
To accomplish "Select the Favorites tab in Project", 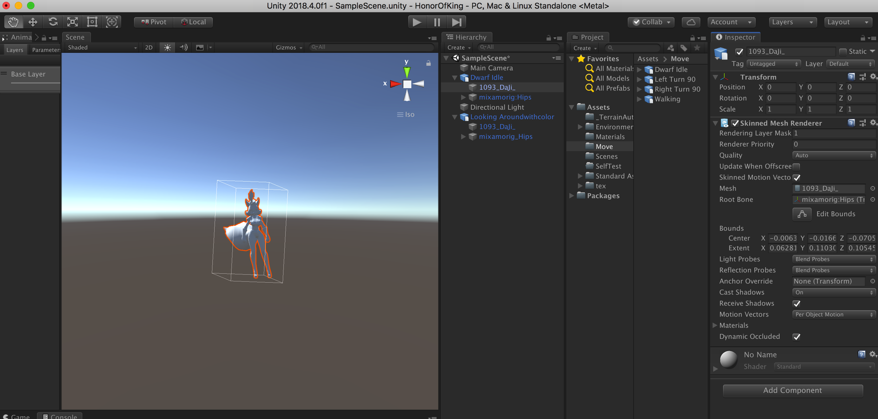I will click(x=602, y=58).
